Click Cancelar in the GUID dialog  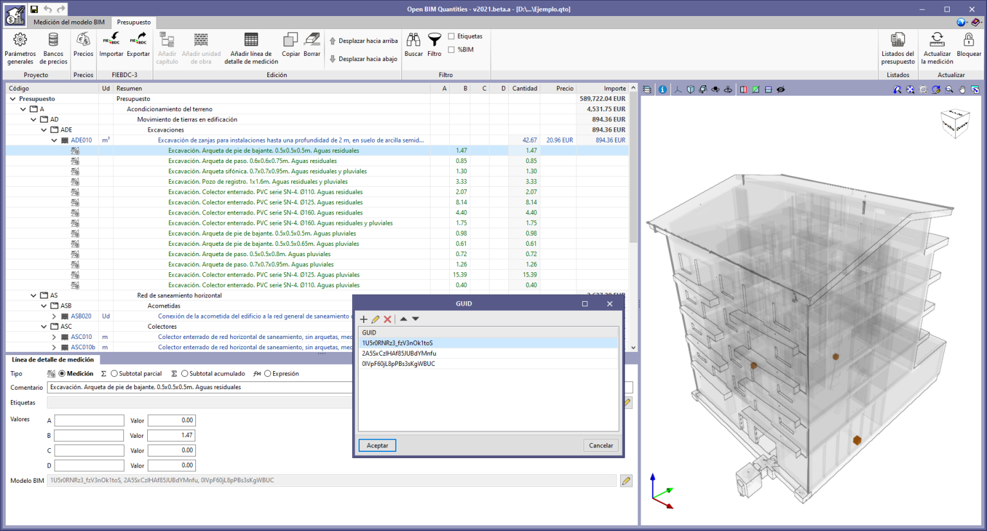coord(600,445)
